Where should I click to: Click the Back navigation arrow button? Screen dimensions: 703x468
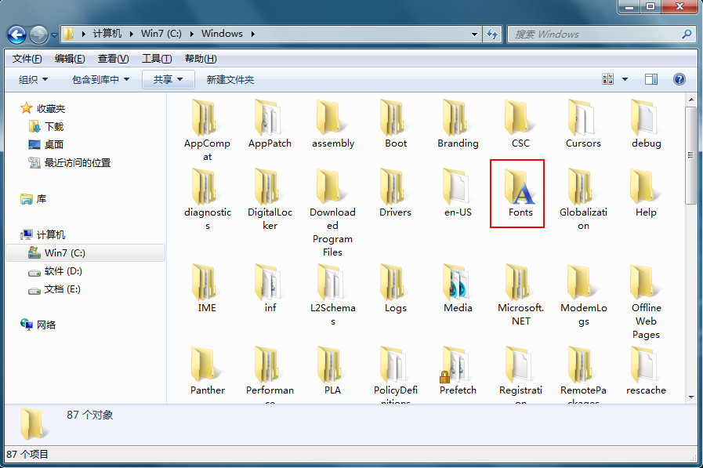coord(17,34)
